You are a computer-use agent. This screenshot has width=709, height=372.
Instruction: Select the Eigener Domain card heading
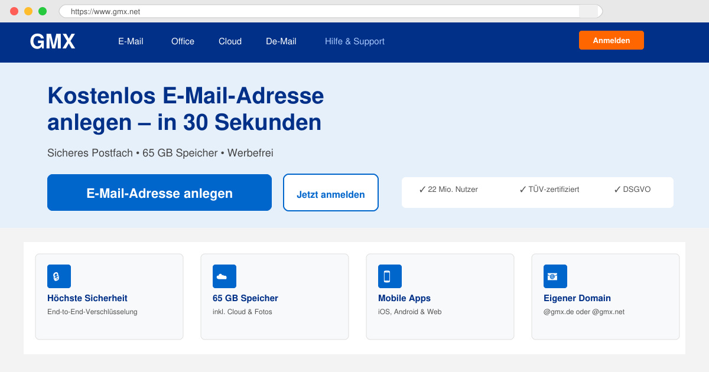click(x=577, y=298)
